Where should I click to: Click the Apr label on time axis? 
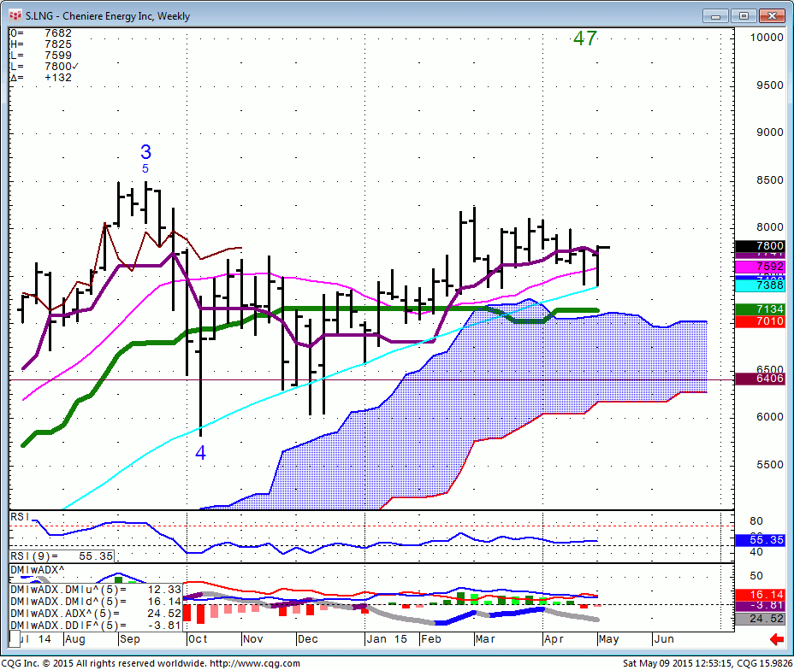coord(554,639)
